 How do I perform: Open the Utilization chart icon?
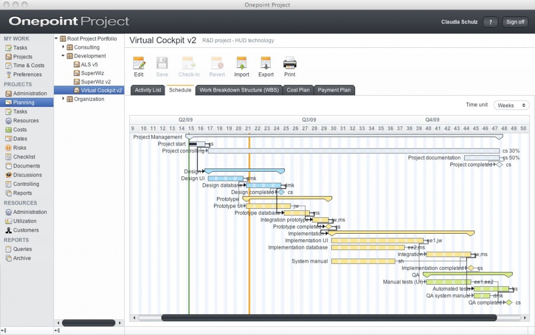pyautogui.click(x=9, y=221)
